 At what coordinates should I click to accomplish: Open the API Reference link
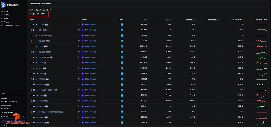point(6,109)
